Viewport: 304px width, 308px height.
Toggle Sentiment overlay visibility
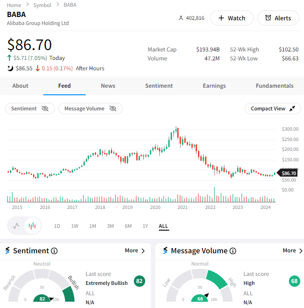pyautogui.click(x=30, y=108)
